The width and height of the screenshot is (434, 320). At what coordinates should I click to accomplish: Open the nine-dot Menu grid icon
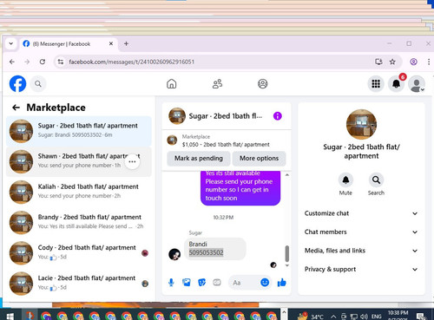point(376,84)
